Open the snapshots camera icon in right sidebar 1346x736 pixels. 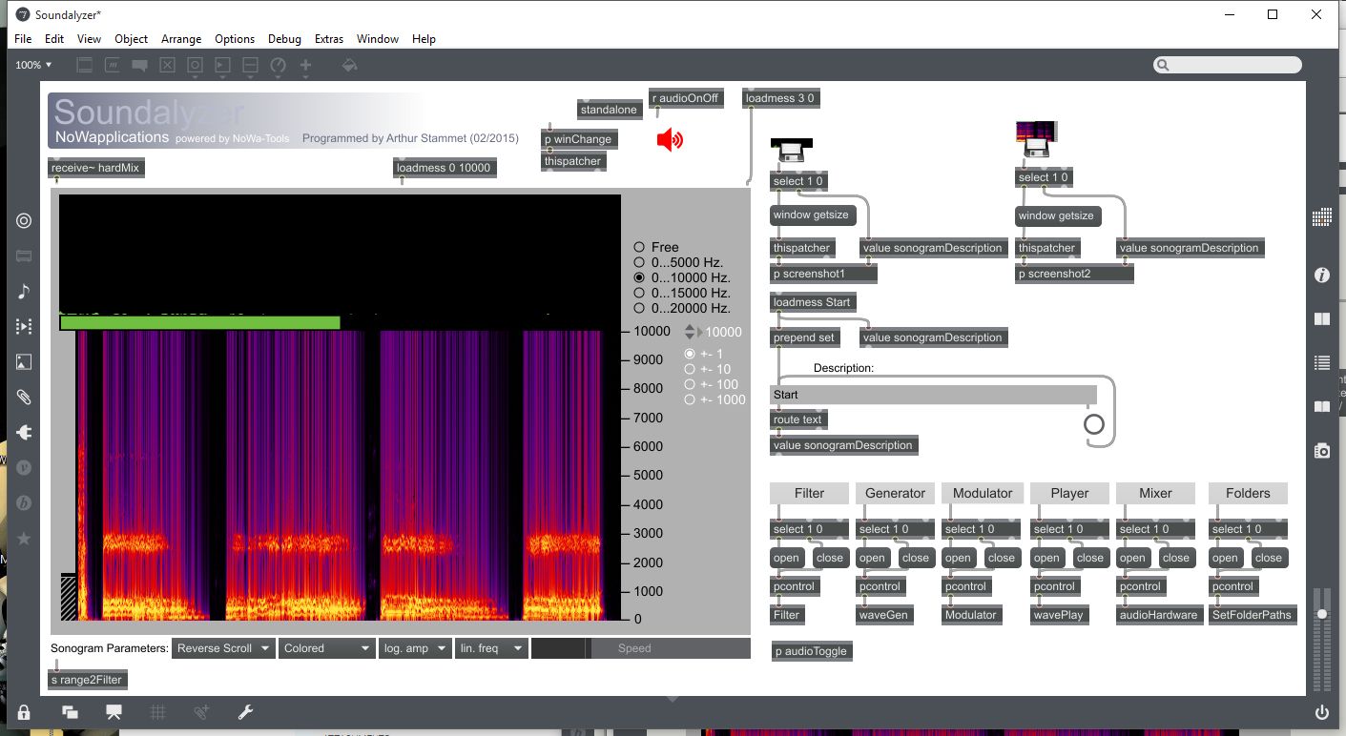tap(1321, 450)
